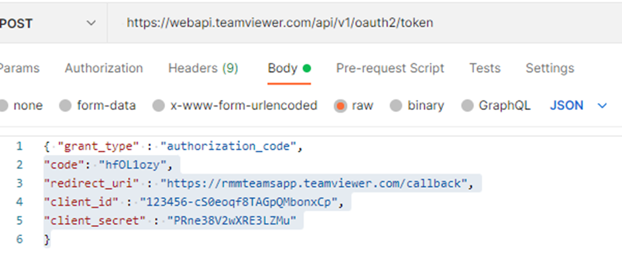Click the grant_type line in editor

click(x=172, y=146)
